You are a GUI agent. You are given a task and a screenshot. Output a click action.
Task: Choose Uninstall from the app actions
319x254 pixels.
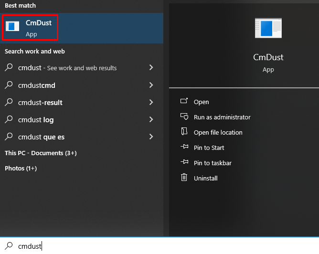point(205,178)
